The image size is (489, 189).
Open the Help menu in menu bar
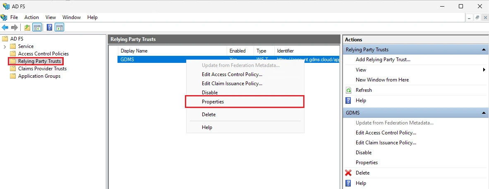[x=92, y=17]
